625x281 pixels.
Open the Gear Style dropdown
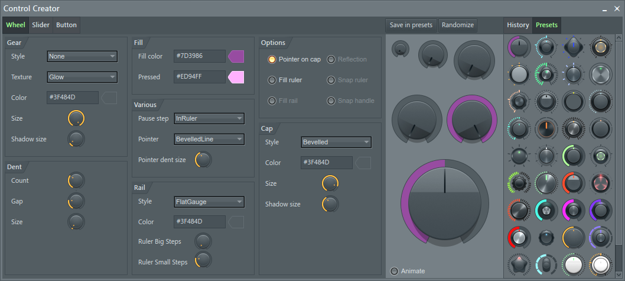tap(82, 56)
